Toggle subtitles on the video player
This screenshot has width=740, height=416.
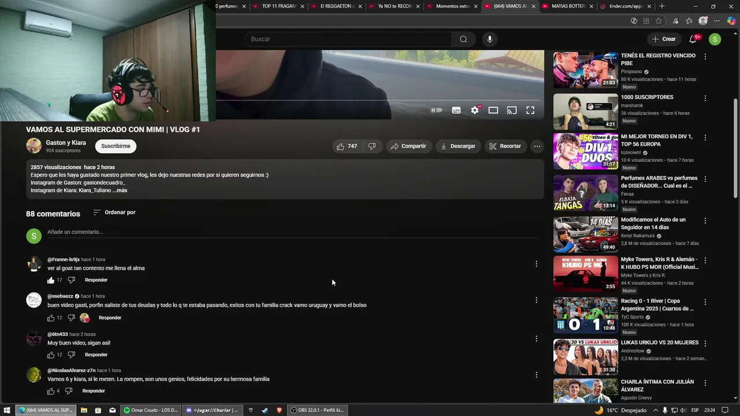456,110
